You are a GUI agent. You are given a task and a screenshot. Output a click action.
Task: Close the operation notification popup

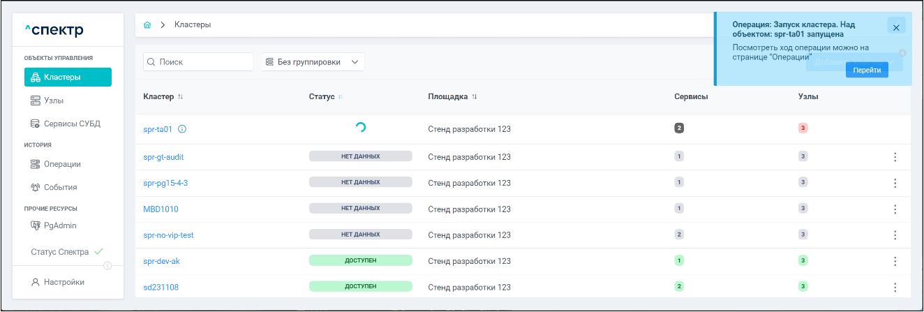coord(896,27)
